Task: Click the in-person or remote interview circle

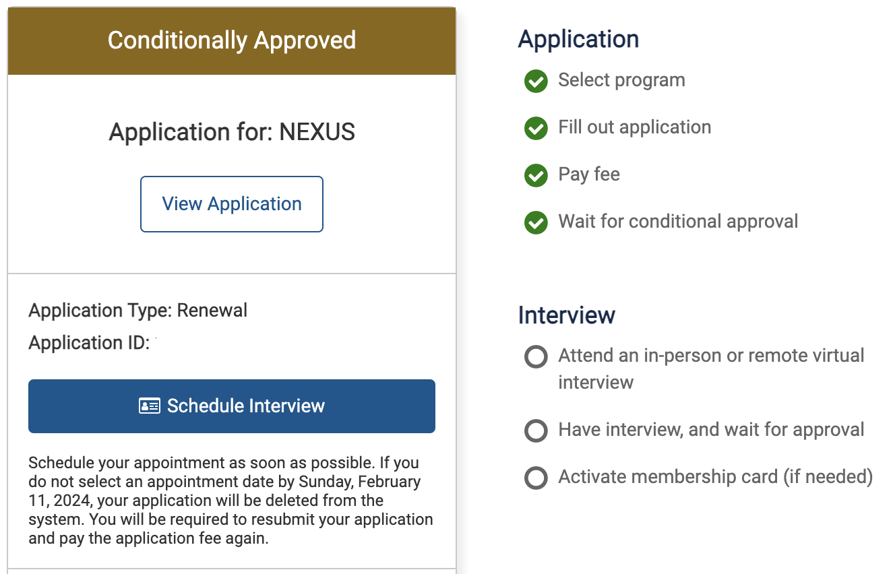Action: click(x=536, y=357)
